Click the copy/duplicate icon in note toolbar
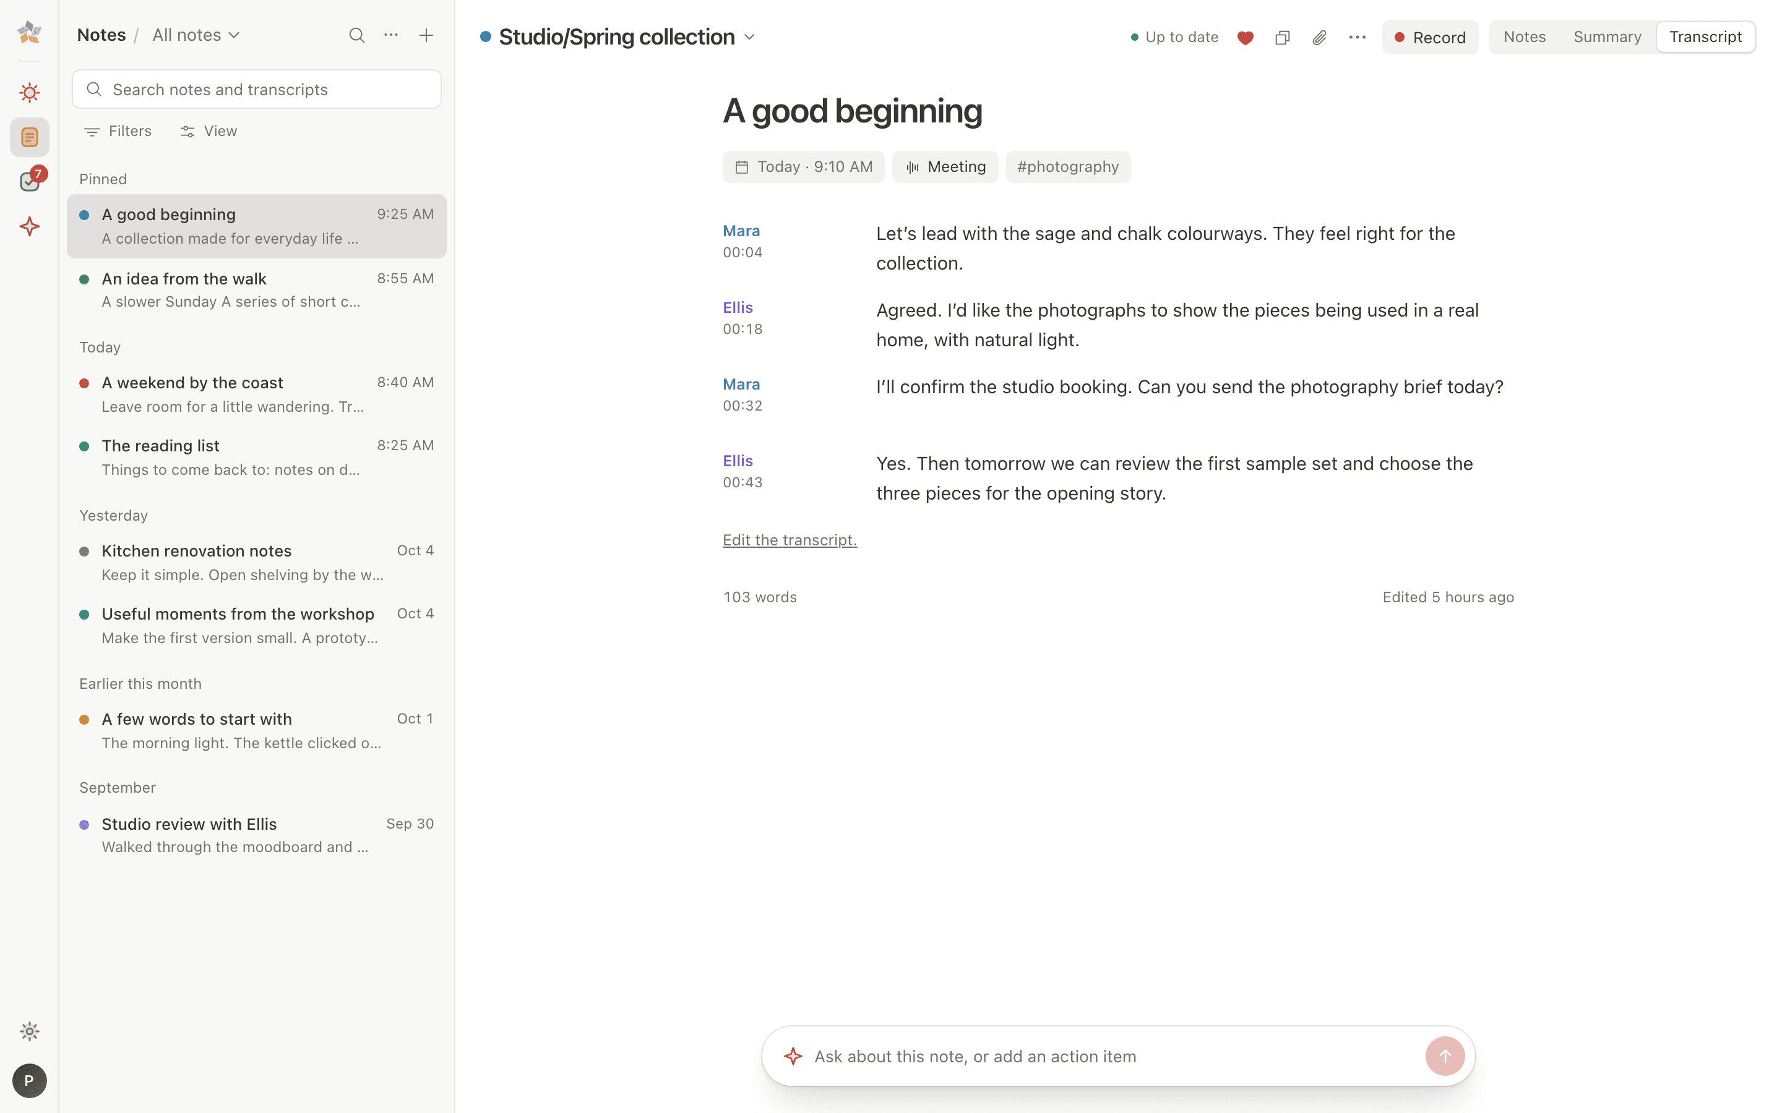The image size is (1782, 1113). (1283, 38)
